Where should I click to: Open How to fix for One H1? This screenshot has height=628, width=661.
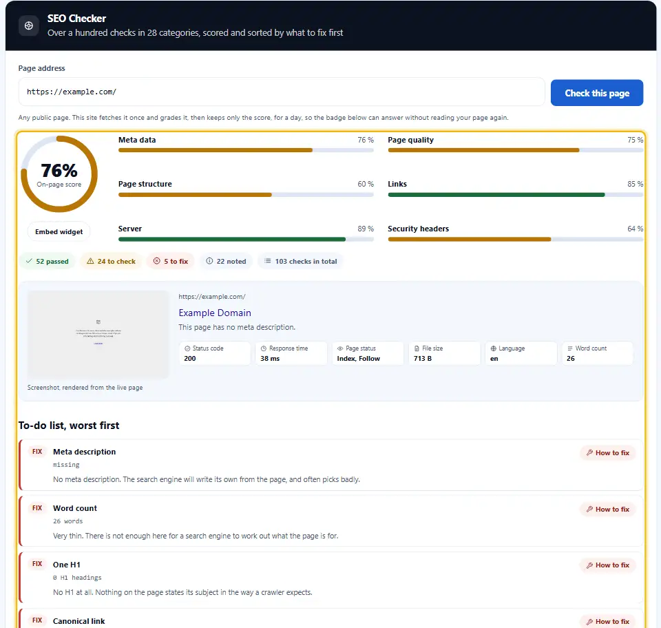click(607, 565)
